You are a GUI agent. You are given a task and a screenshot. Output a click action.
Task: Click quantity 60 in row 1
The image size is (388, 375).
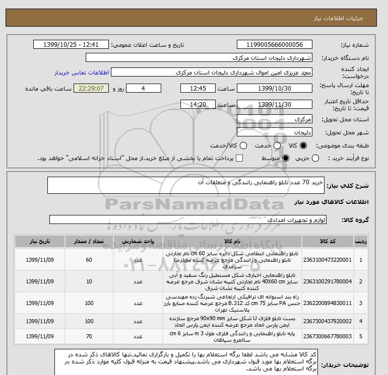[89, 260]
